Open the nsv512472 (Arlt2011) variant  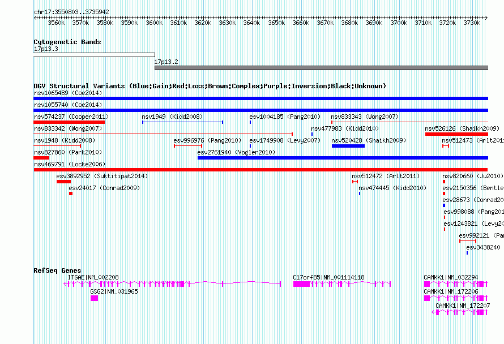pos(355,182)
